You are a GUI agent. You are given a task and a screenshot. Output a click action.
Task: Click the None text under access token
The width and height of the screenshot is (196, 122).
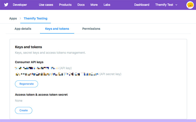[x=19, y=101]
